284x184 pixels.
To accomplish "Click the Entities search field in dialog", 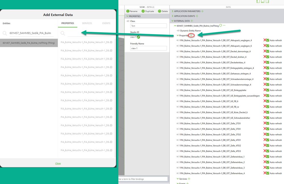I will click(31, 33).
